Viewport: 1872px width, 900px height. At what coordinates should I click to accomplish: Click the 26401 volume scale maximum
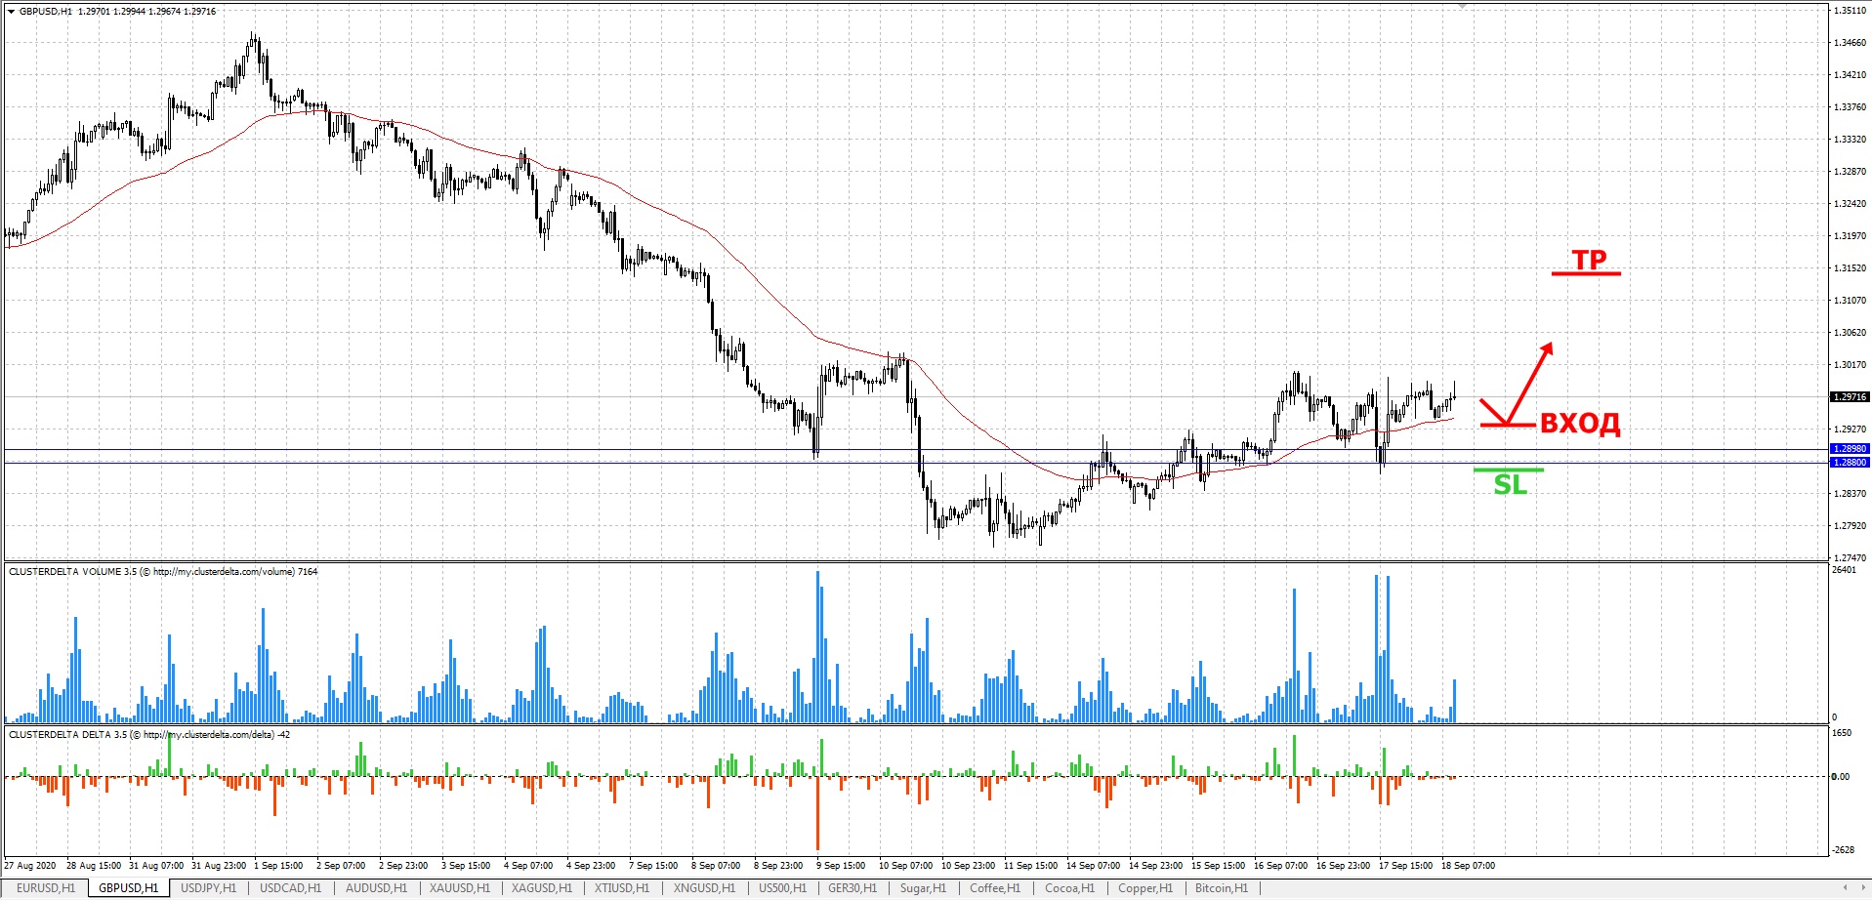[1844, 570]
